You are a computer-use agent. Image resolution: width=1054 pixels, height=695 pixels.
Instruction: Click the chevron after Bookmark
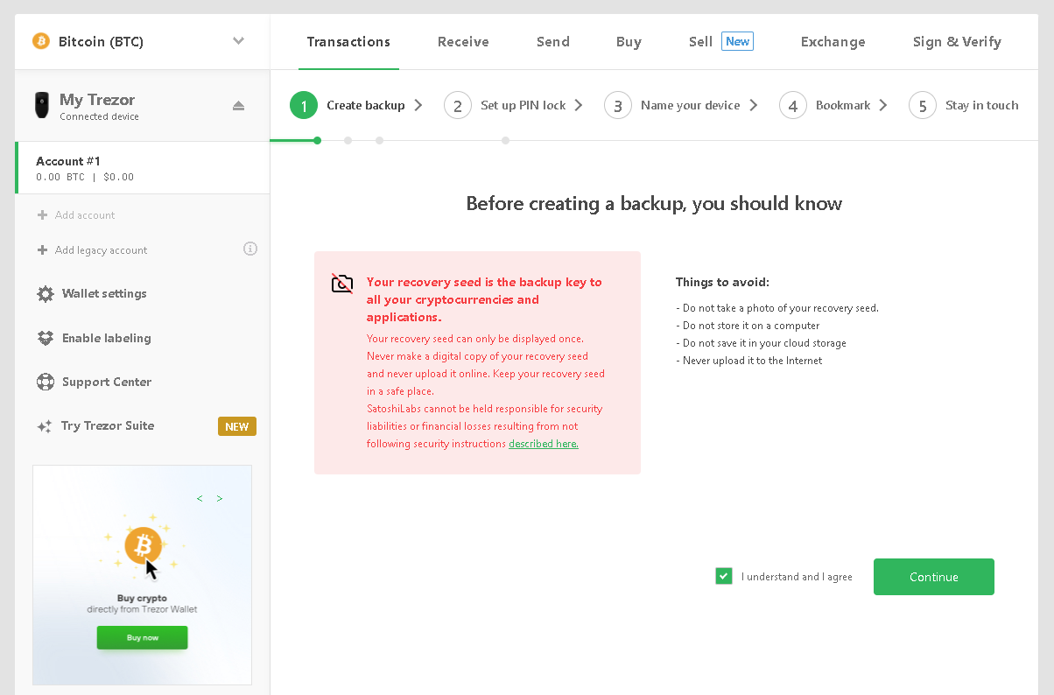click(x=883, y=105)
